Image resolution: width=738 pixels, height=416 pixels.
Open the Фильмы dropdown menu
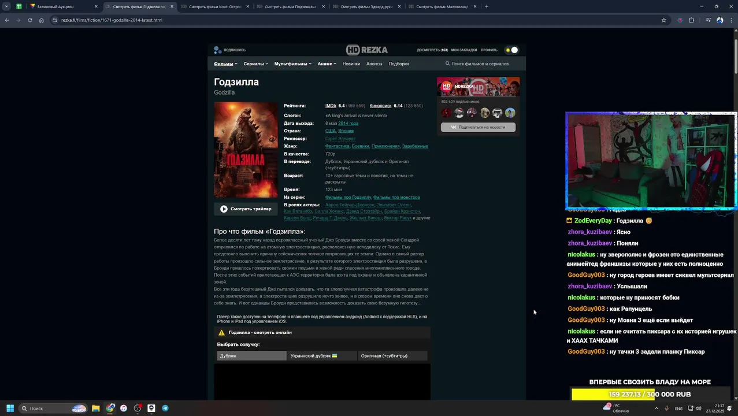[225, 64]
